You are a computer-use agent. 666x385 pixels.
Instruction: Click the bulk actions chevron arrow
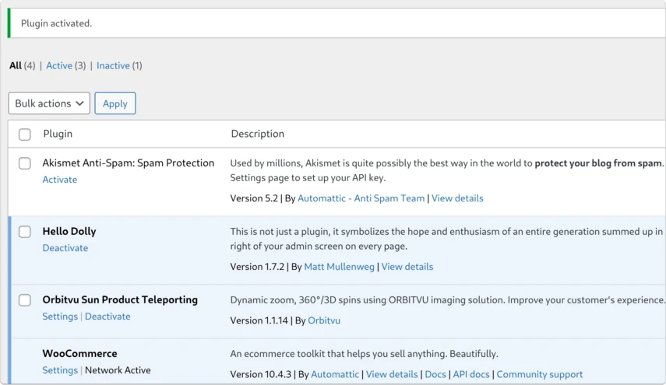point(79,103)
